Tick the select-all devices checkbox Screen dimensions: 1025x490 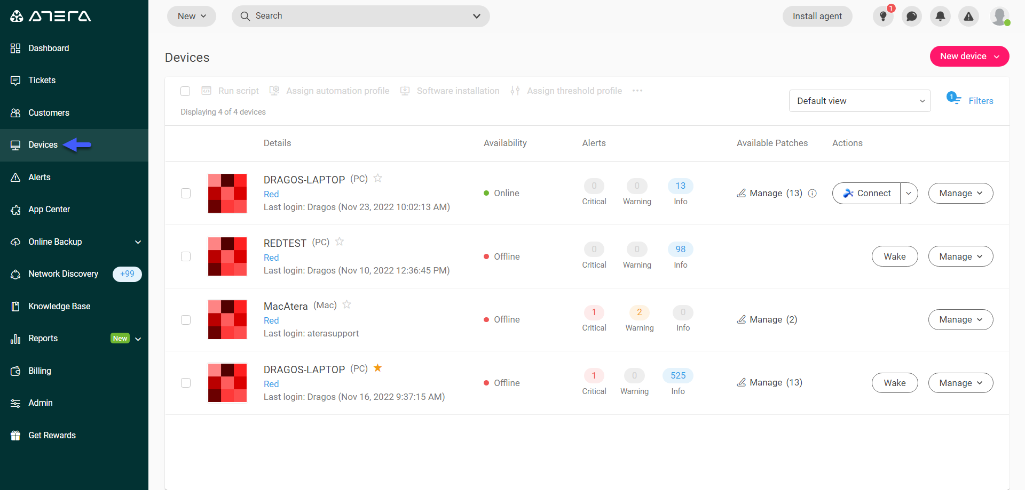click(185, 91)
